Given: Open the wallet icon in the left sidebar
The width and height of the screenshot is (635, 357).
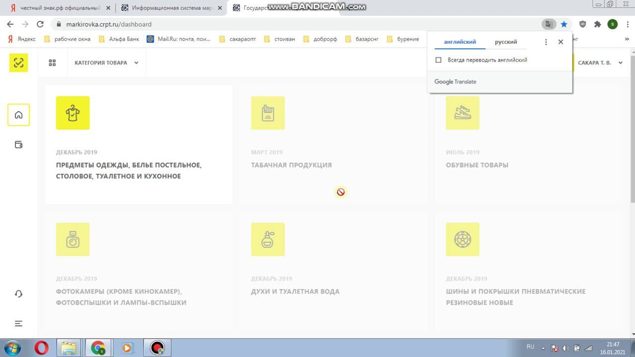Looking at the screenshot, I should click(18, 145).
